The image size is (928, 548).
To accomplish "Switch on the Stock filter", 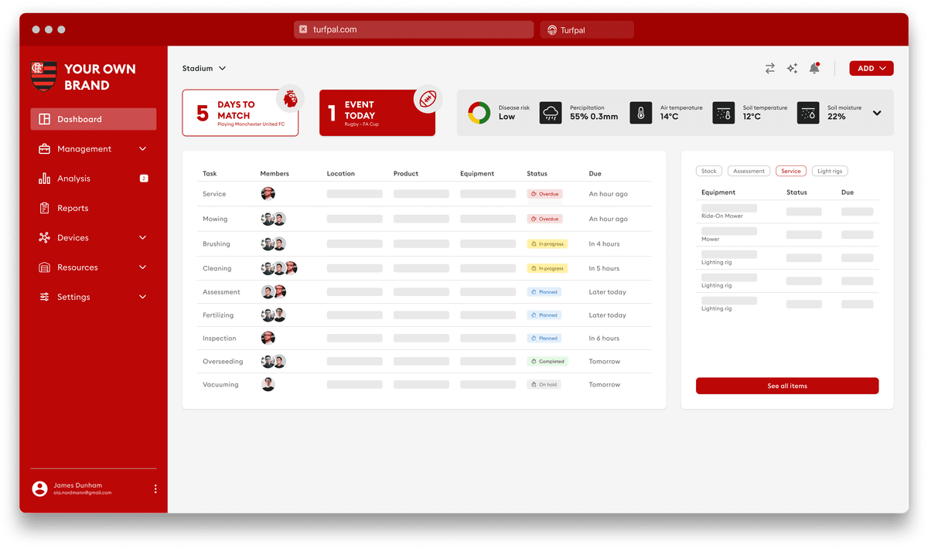I will [708, 171].
